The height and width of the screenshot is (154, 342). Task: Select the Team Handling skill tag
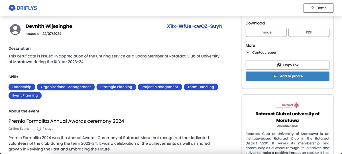[201, 87]
